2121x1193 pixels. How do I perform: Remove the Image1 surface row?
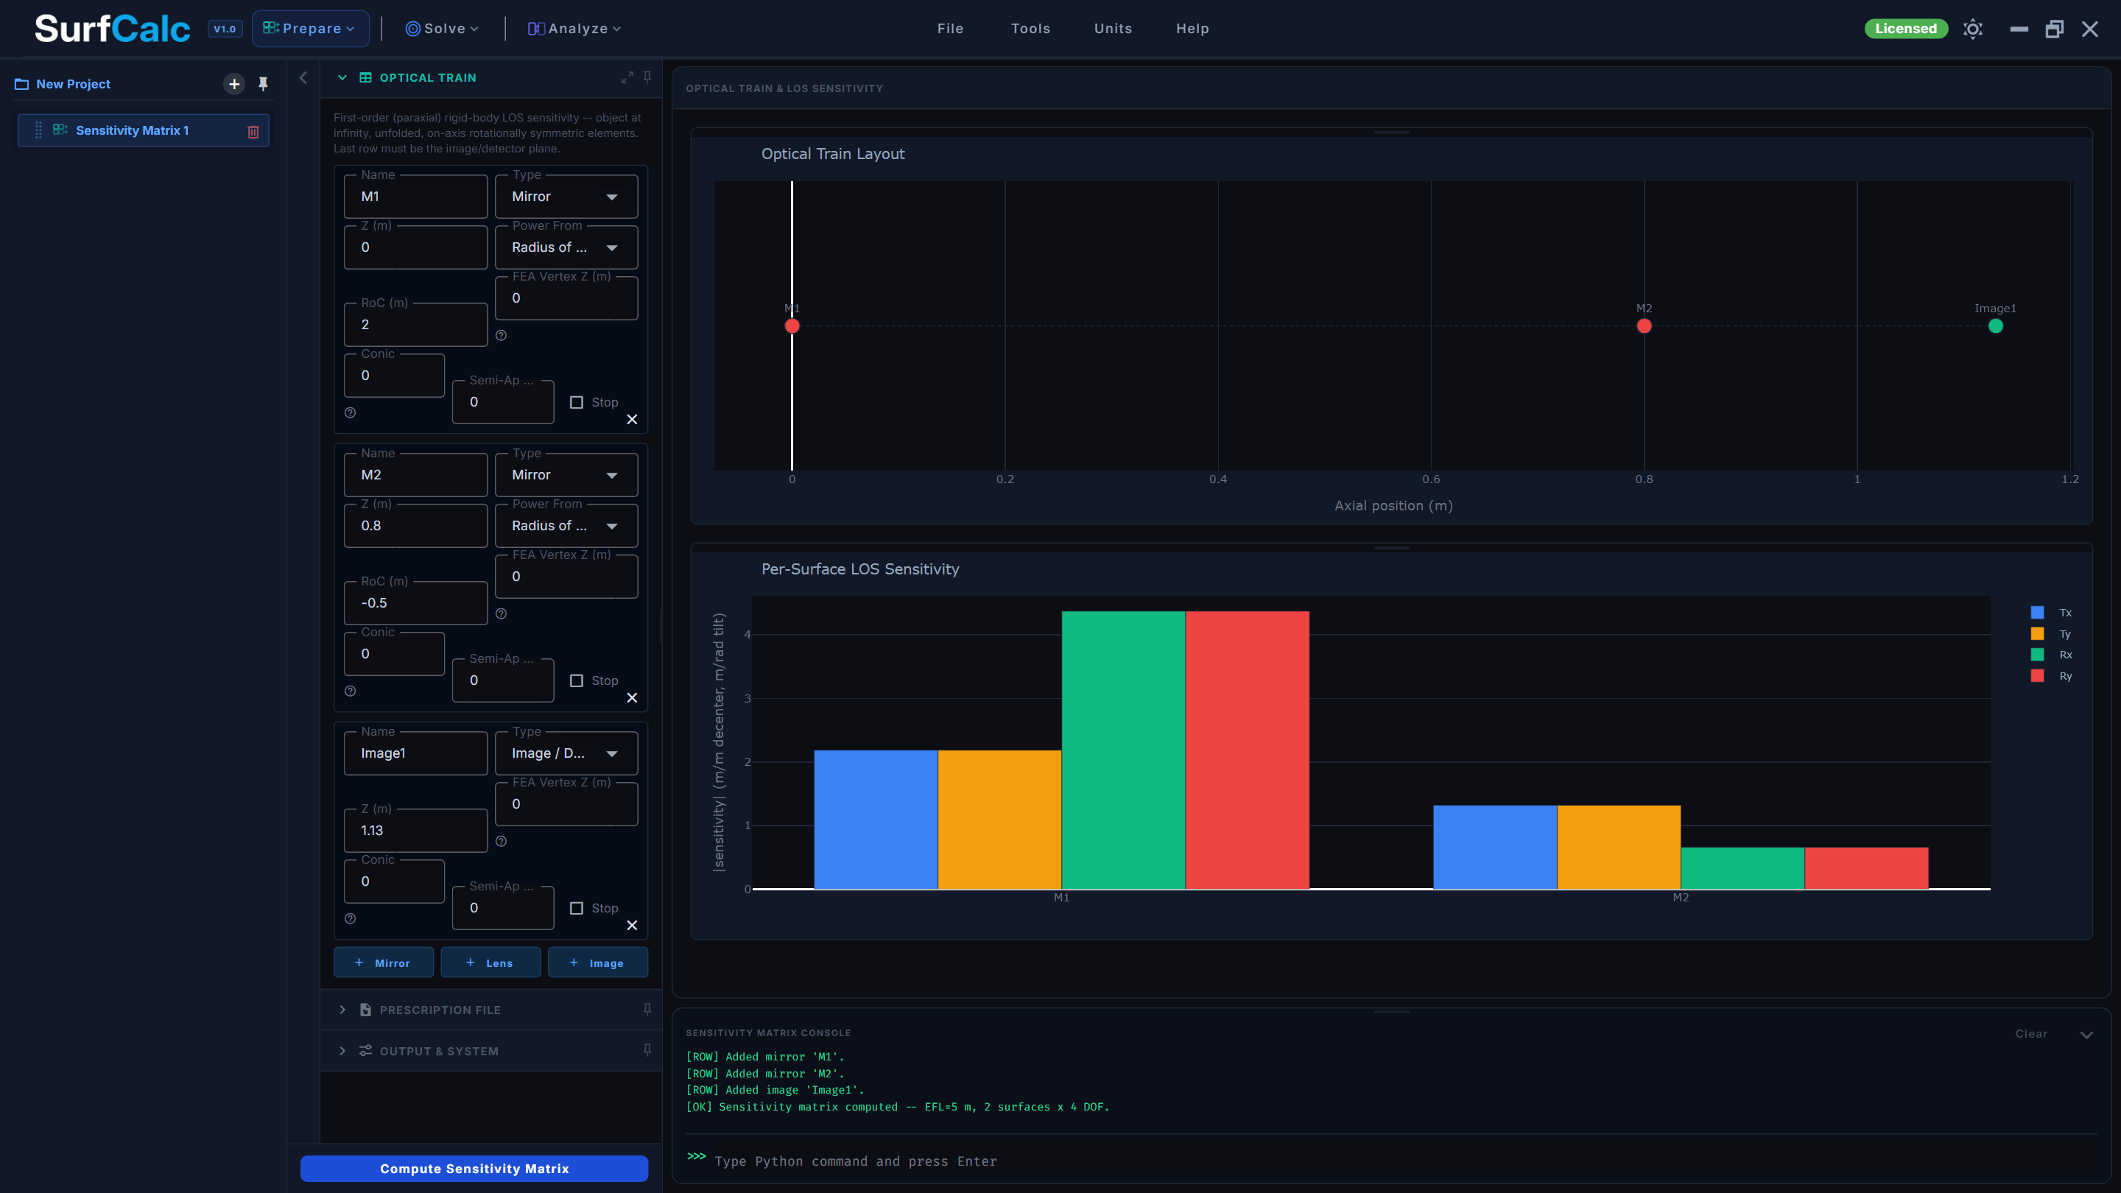coord(632,925)
